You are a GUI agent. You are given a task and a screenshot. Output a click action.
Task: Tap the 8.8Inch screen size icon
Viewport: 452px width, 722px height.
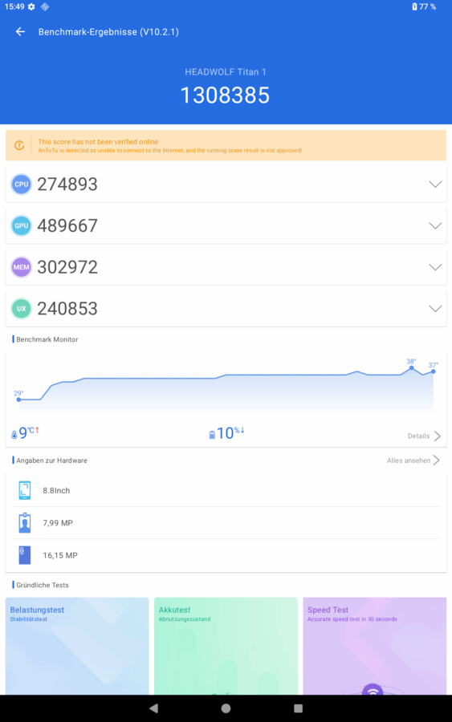24,490
